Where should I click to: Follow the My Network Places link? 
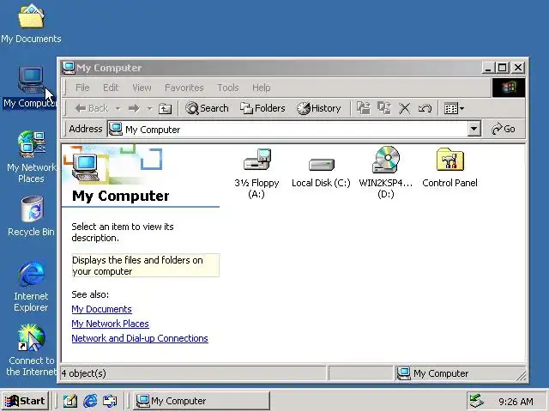tap(111, 324)
